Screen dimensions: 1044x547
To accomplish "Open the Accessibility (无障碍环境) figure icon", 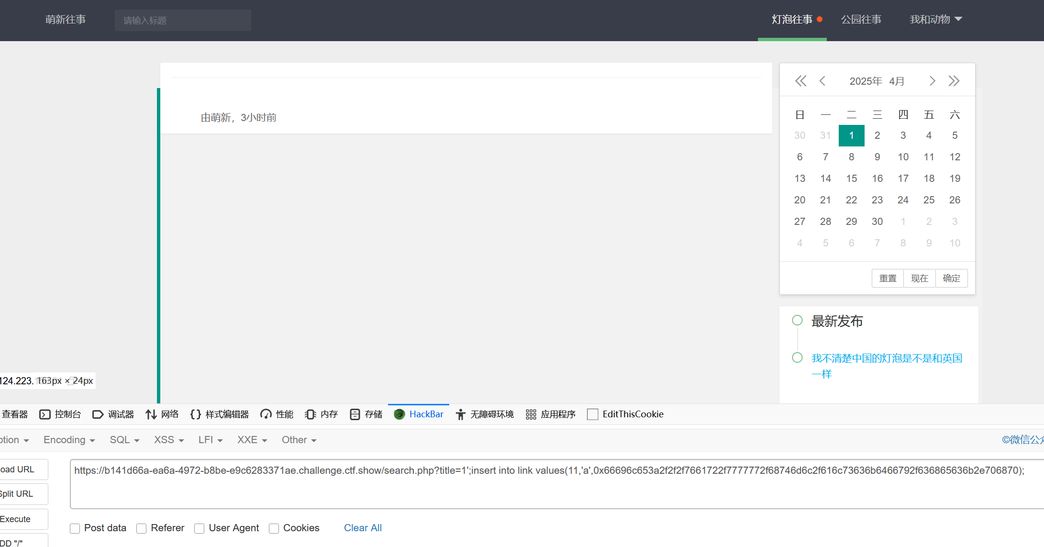I will 460,414.
